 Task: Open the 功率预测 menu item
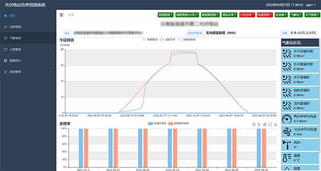(x=28, y=27)
